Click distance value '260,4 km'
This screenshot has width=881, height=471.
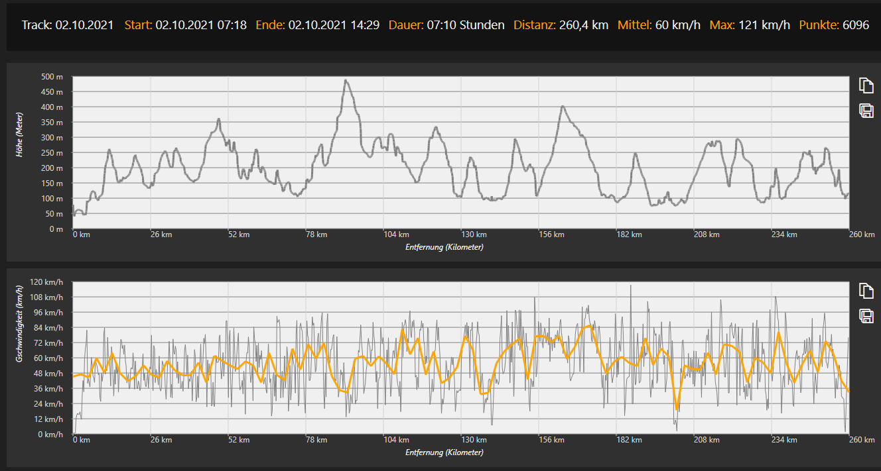[x=584, y=25]
